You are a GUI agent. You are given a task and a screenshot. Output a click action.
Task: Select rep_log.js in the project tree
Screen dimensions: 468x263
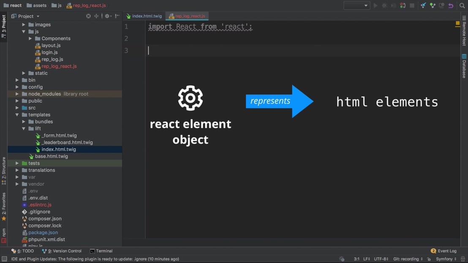[x=52, y=59]
